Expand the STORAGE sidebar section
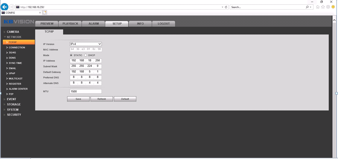Screen dimensions: 338x159 [13, 104]
